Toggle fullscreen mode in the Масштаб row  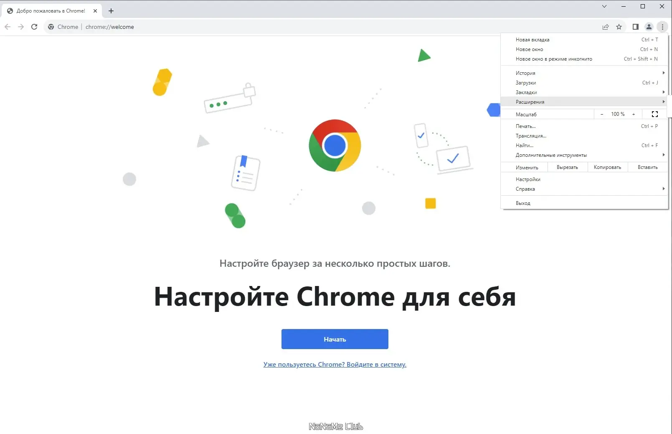pos(655,114)
